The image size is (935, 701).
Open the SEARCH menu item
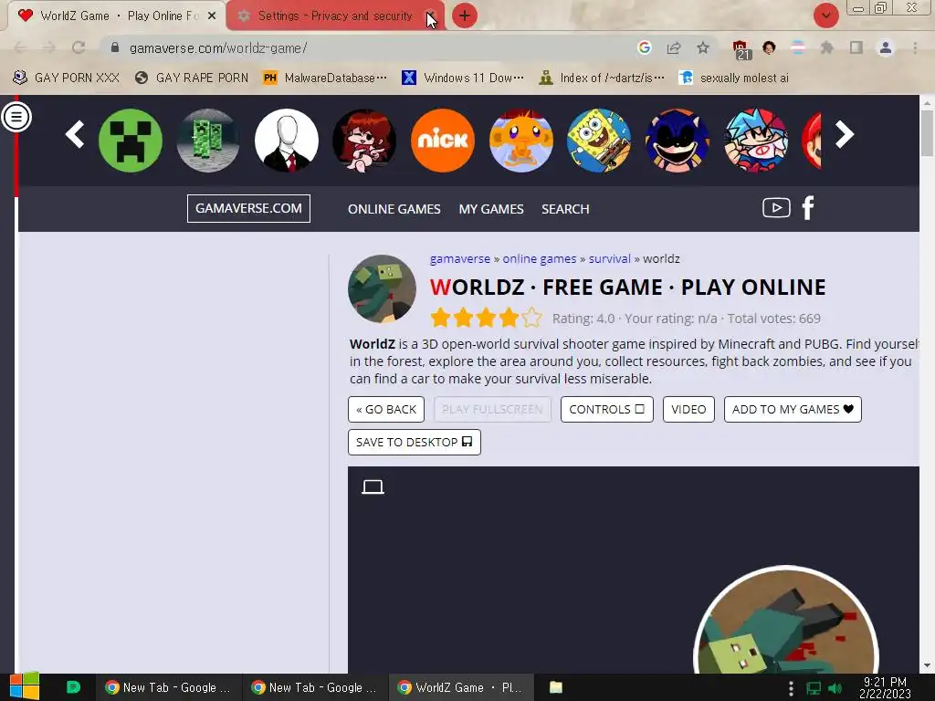pos(565,209)
